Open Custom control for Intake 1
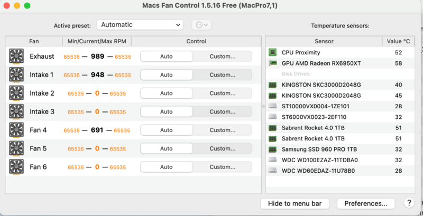The width and height of the screenshot is (423, 216). [x=222, y=75]
